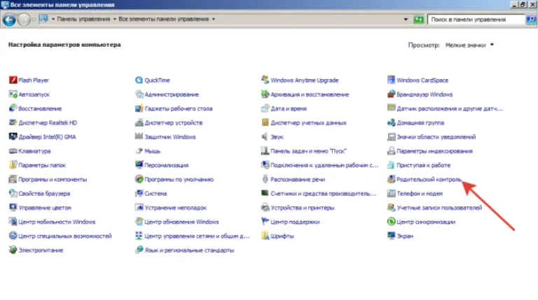Click the Панель управления breadcrumb
This screenshot has height=300, width=538.
83,19
